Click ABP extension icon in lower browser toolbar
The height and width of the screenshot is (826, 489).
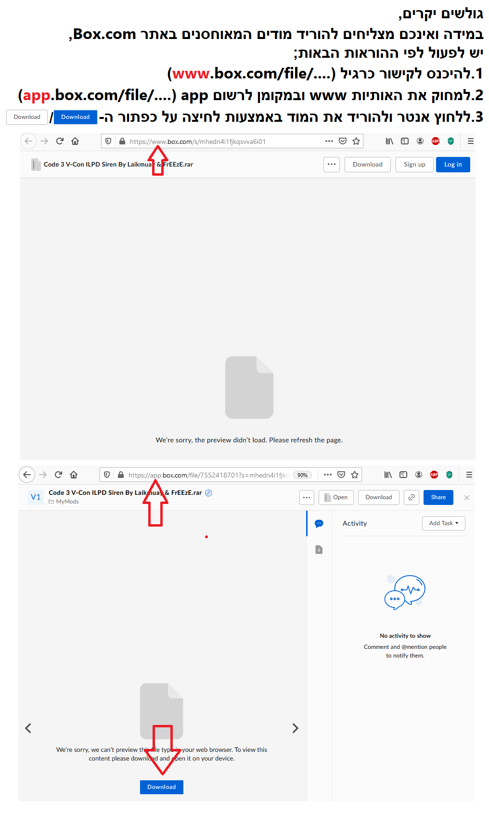[434, 475]
